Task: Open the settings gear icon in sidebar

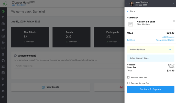Action: click(x=3, y=91)
